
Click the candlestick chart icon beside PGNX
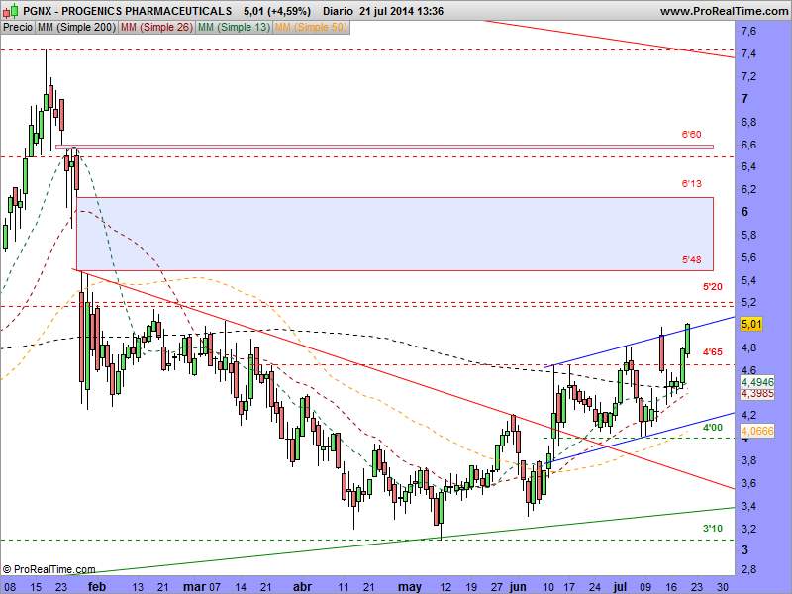[x=11, y=11]
